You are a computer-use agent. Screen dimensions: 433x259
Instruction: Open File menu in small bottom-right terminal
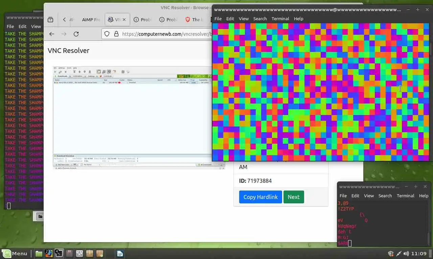coord(343,196)
